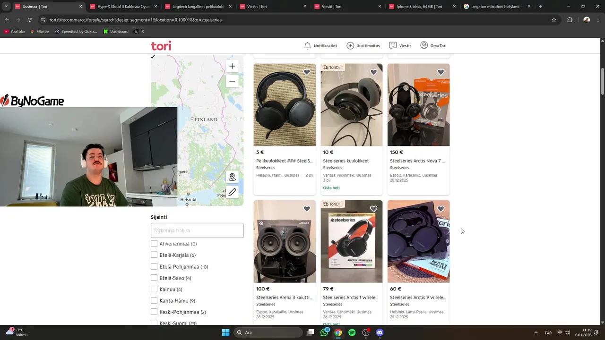The height and width of the screenshot is (340, 605).
Task: Open the Chrome three-dot menu
Action: (x=599, y=20)
